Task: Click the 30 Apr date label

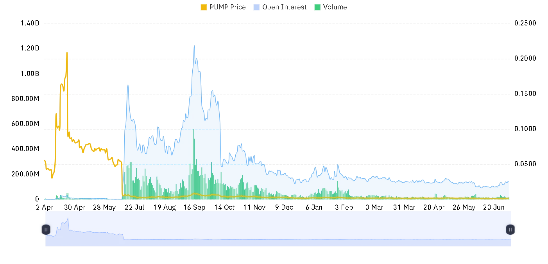Action: (x=74, y=207)
